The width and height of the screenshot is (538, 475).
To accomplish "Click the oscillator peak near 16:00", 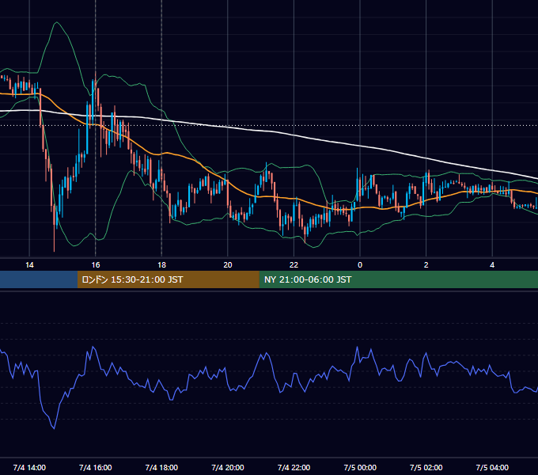I will [93, 347].
